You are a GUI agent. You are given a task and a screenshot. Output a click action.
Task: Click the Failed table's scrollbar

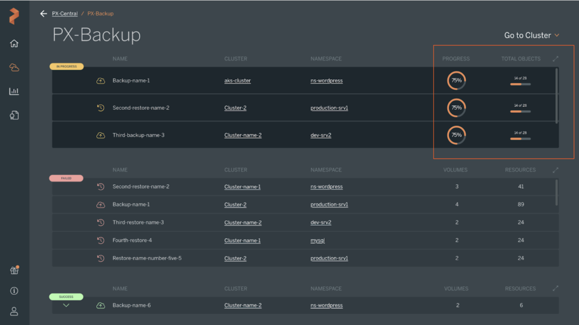556,192
